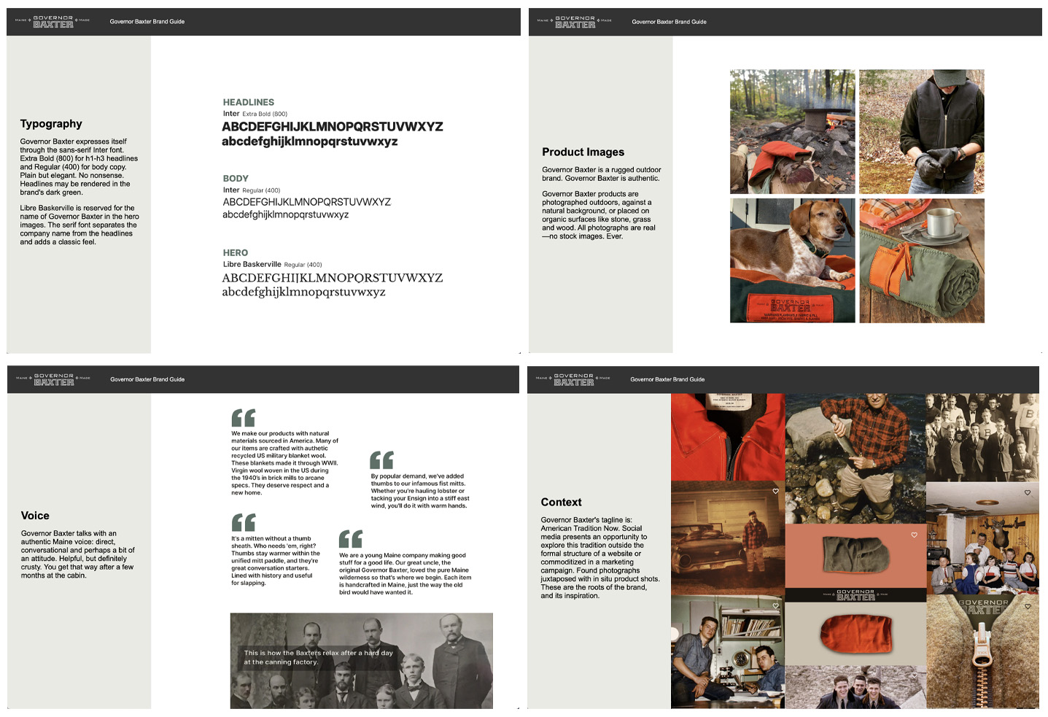Viewport: 1048px width, 717px height.
Task: Click quote mark above "We are a young Maine company"
Action: 351,539
